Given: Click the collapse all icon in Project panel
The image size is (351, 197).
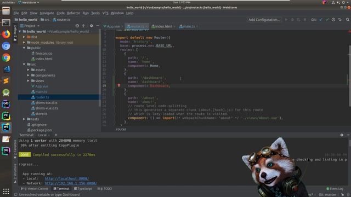Looking at the screenshot, I should (x=83, y=26).
